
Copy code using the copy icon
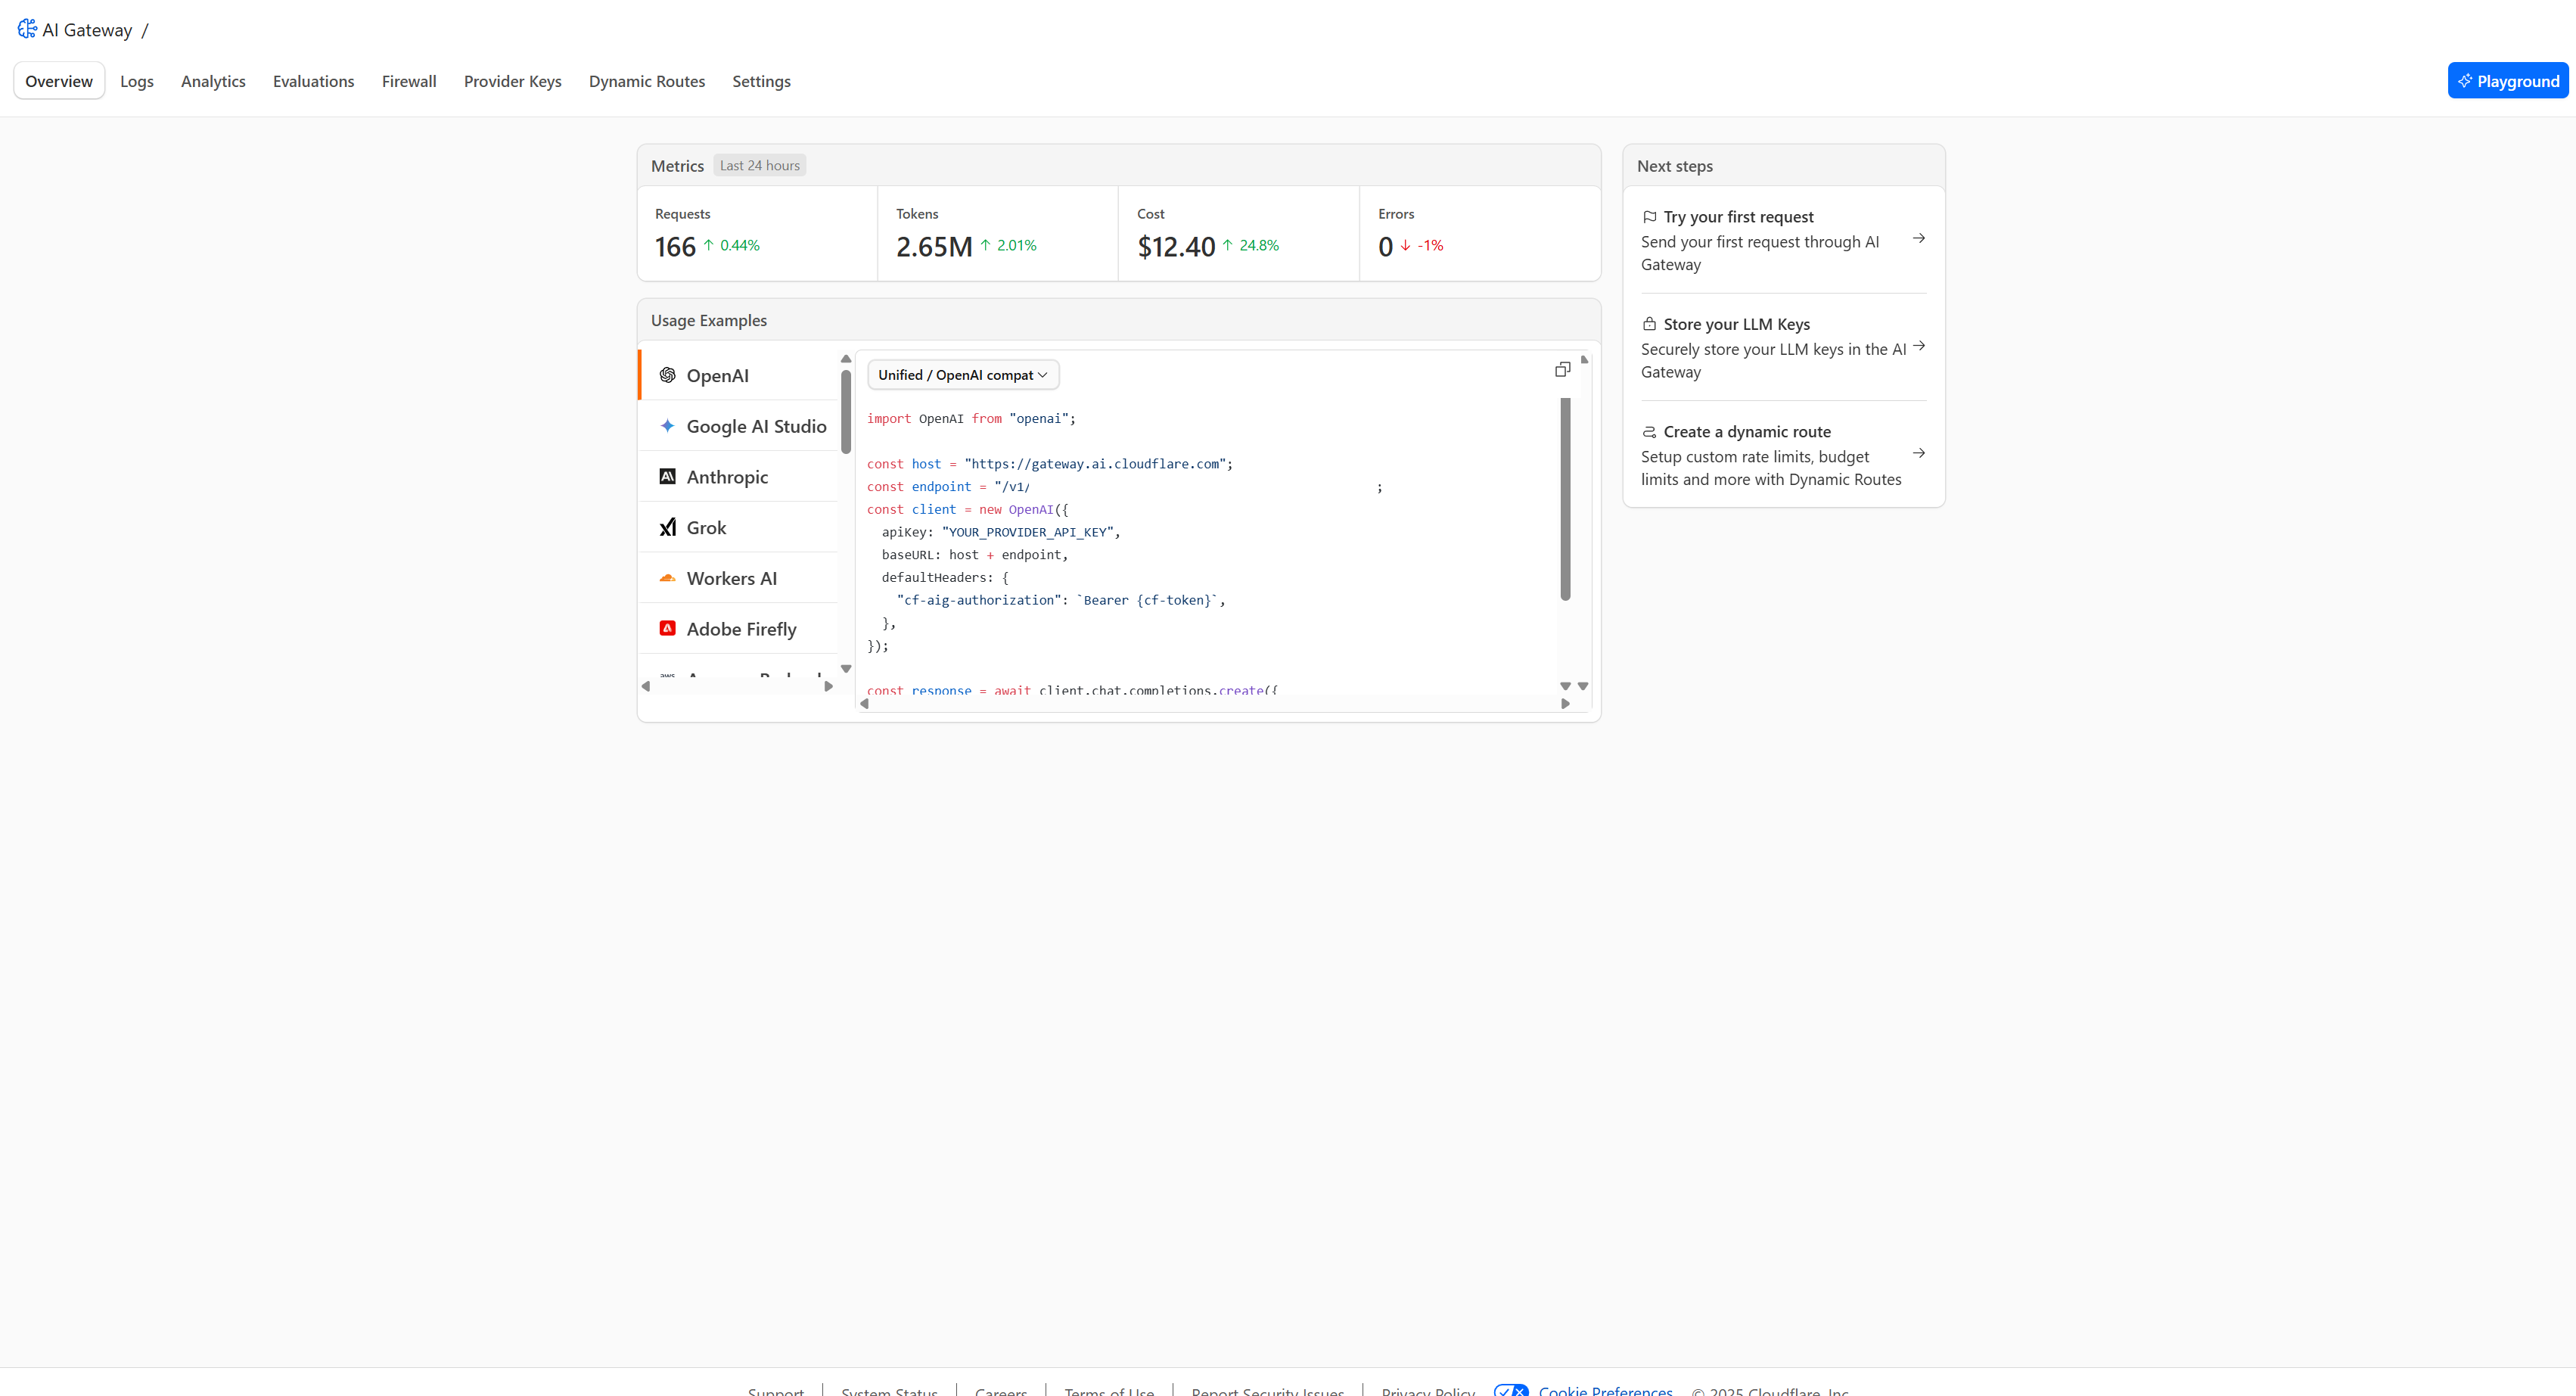1562,370
